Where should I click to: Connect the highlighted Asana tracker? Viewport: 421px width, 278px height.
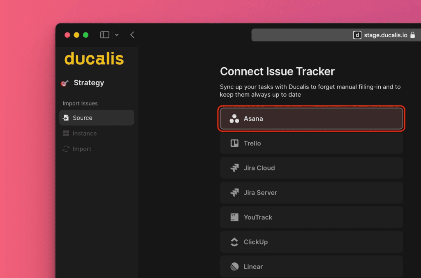(x=311, y=118)
